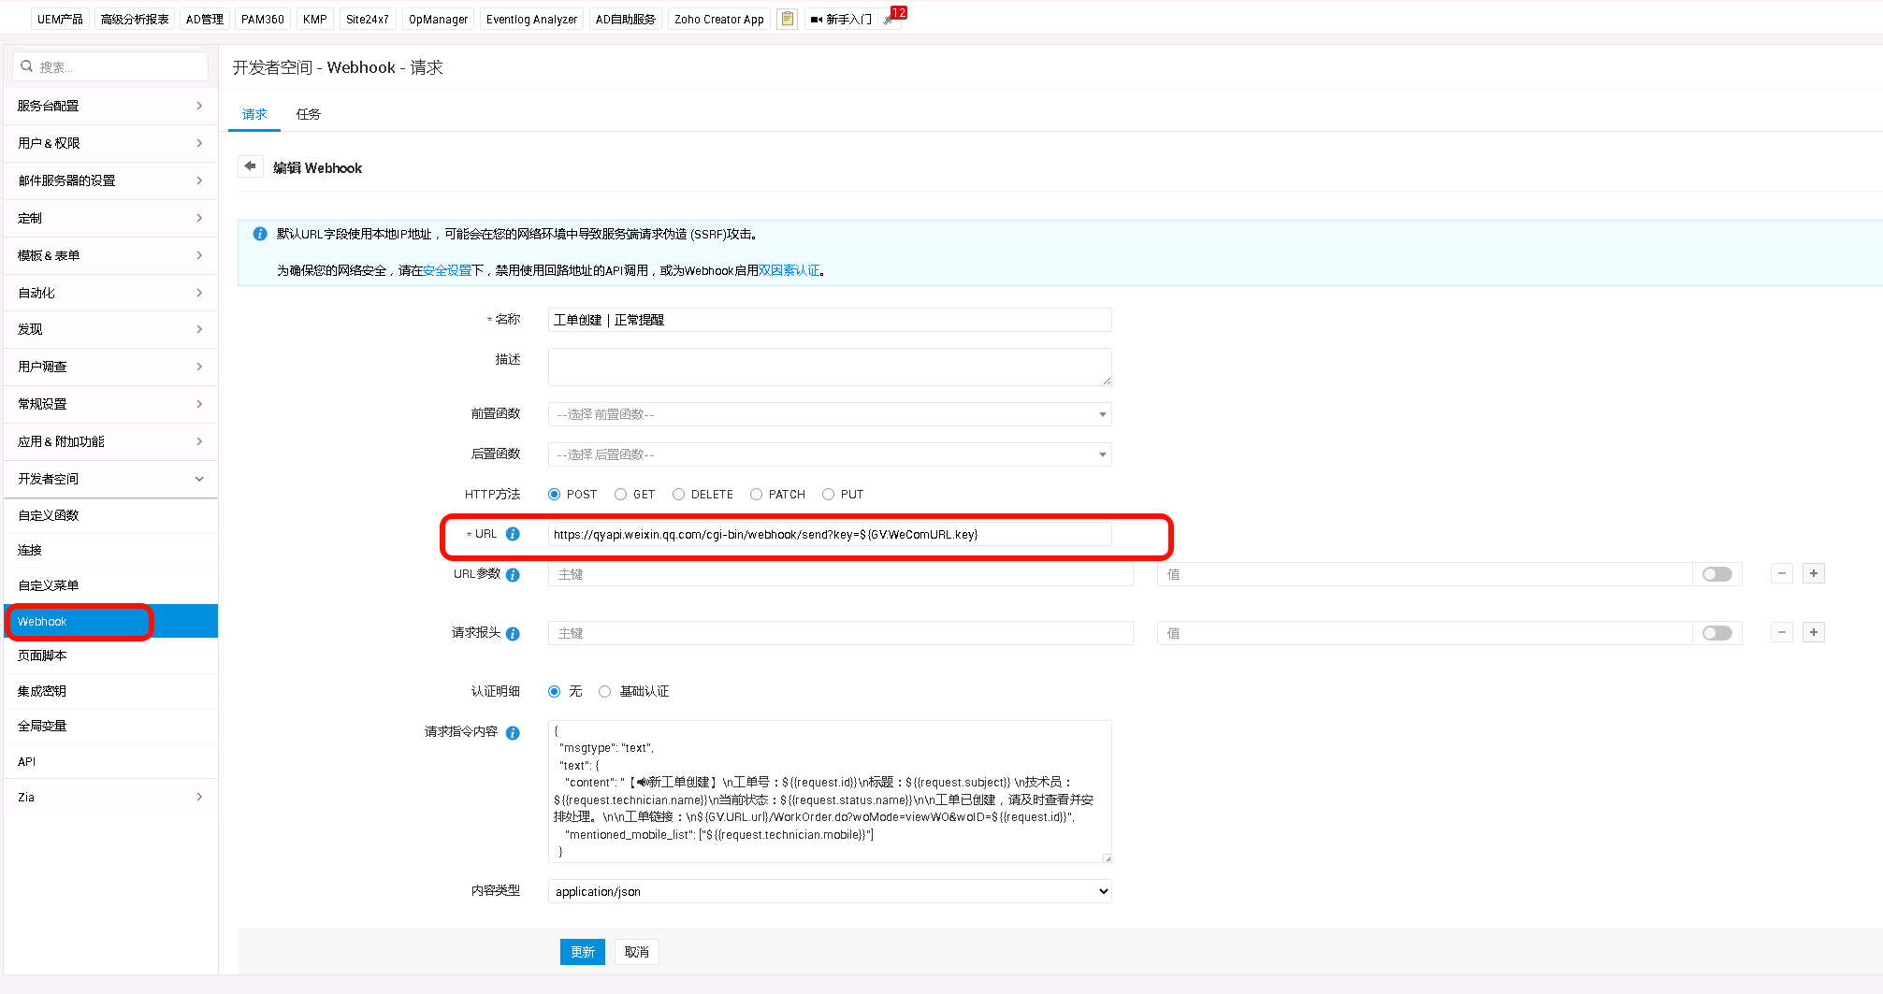Click the info icon next to URL label
Image resolution: width=1883 pixels, height=994 pixels.
pos(513,534)
